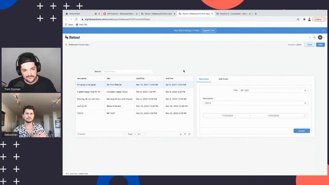329x185 pixels.
Task: Select the New Event tab
Action: 204,79
